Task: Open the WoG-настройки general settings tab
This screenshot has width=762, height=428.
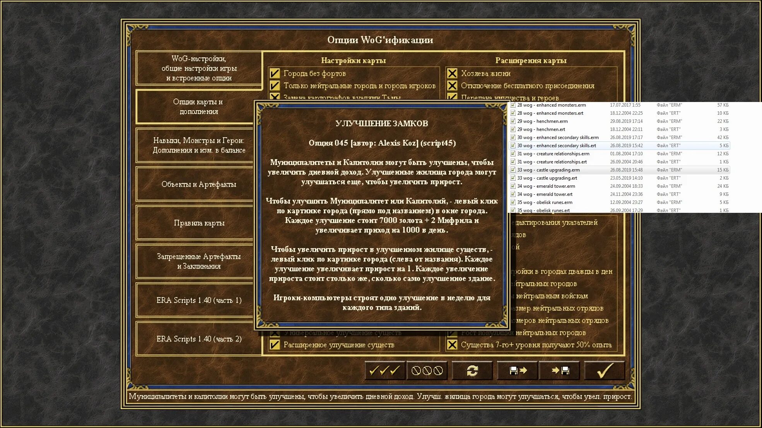Action: pyautogui.click(x=199, y=68)
